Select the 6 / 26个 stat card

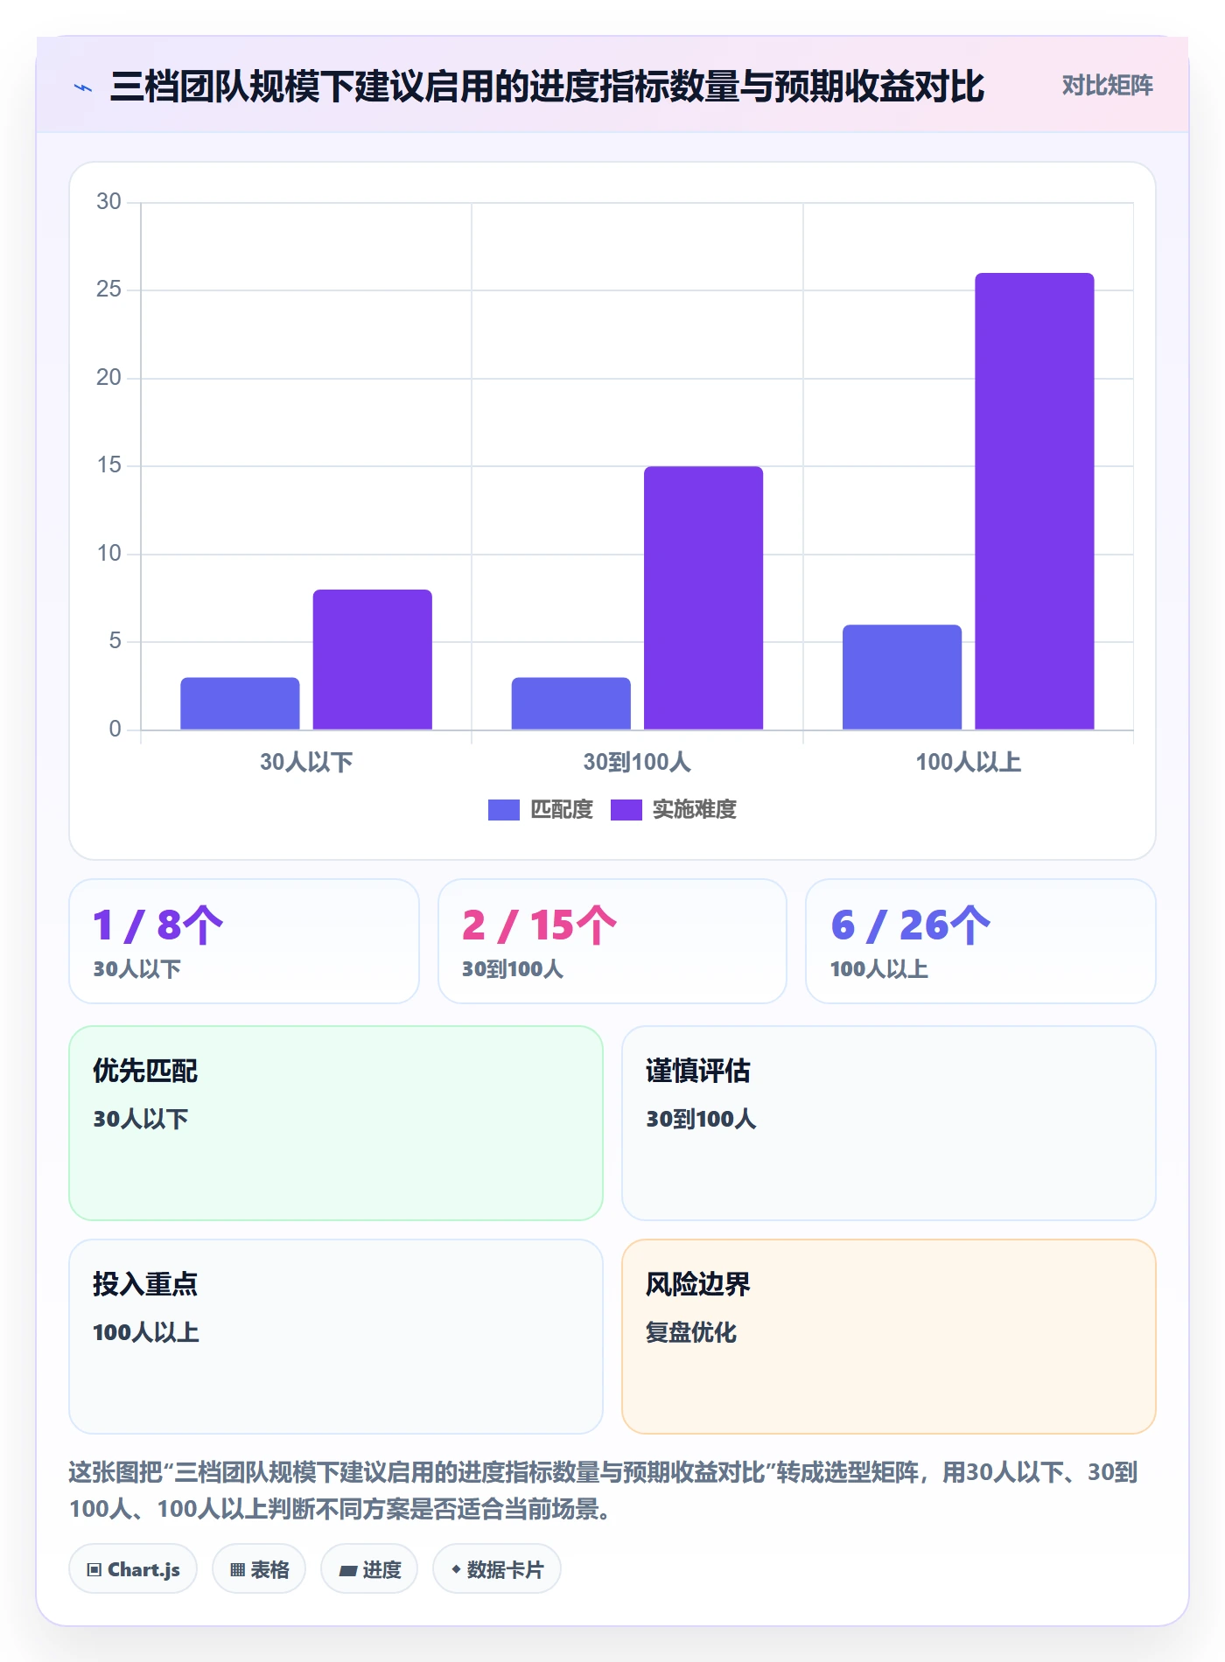(981, 941)
